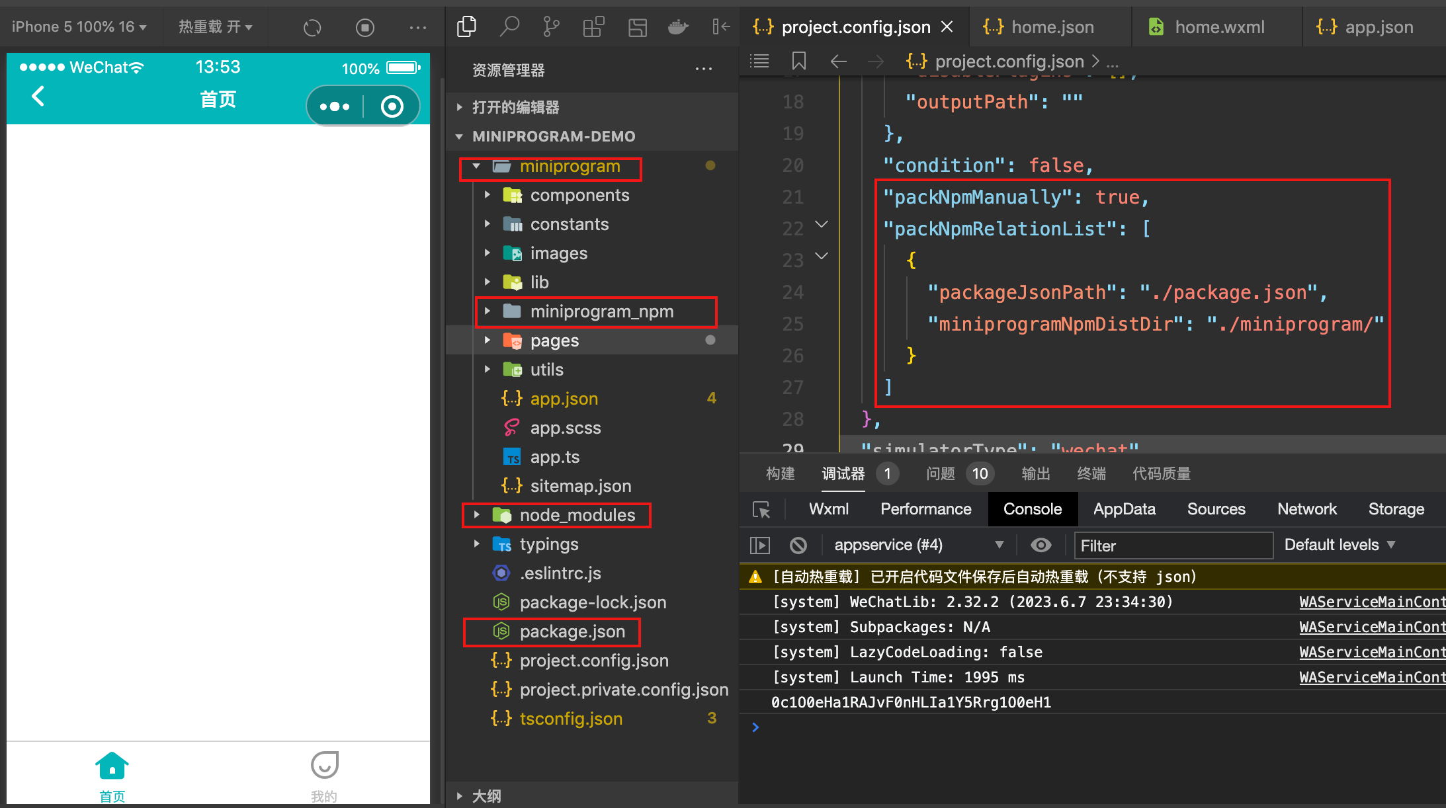Navigate back with the left arrow

[838, 61]
